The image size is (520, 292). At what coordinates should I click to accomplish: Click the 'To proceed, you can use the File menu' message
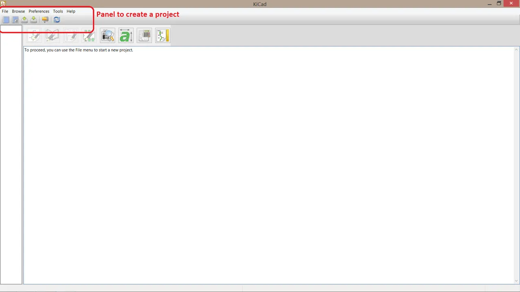pyautogui.click(x=79, y=50)
